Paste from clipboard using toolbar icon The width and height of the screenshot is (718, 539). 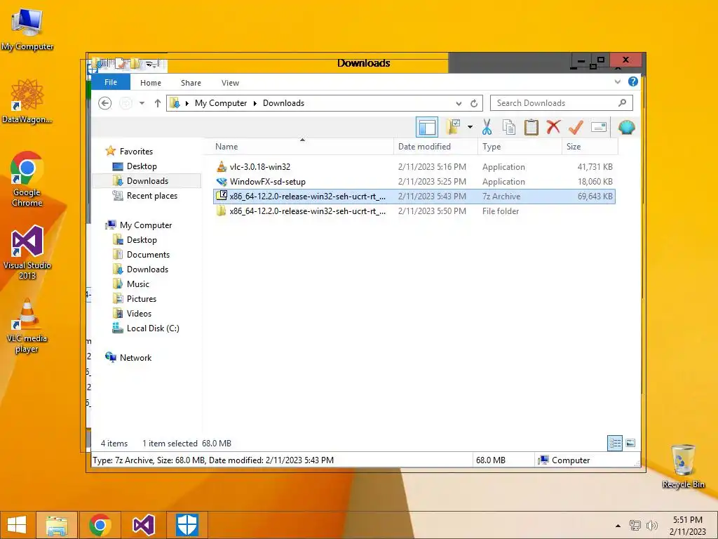pyautogui.click(x=531, y=127)
